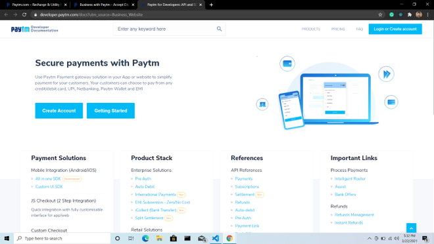Open Split Settlement link
Image resolution: width=434 pixels, height=244 pixels.
coord(149,218)
